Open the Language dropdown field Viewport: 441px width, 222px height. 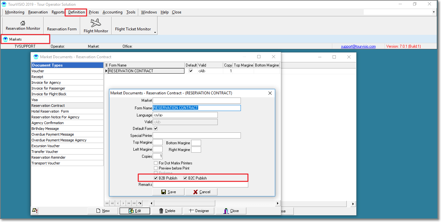185,115
